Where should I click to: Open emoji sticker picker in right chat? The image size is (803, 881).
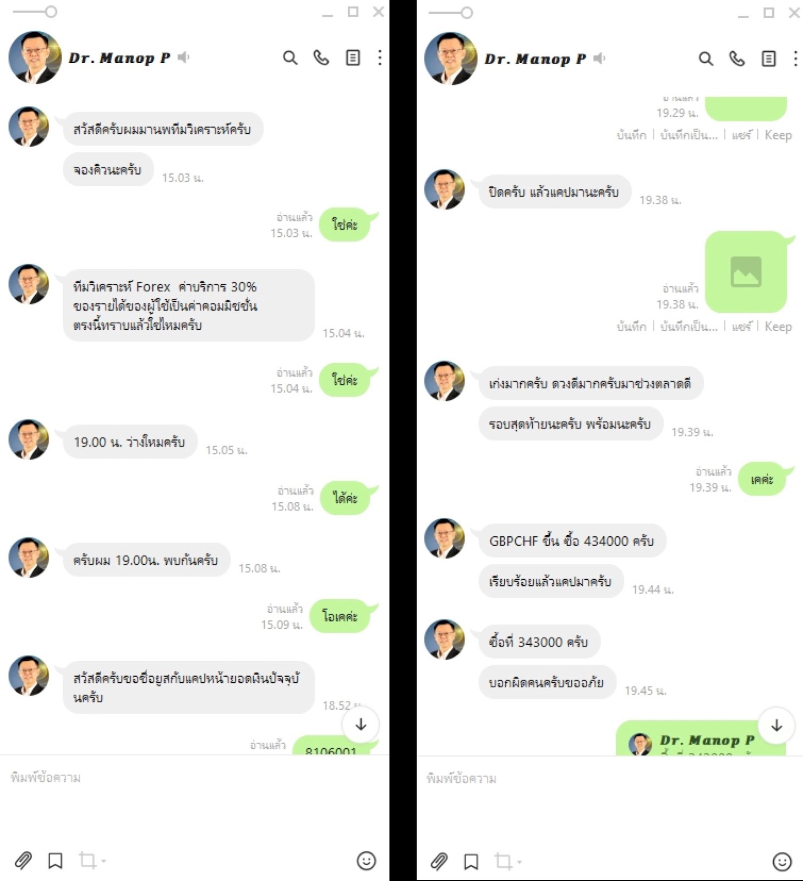(782, 862)
